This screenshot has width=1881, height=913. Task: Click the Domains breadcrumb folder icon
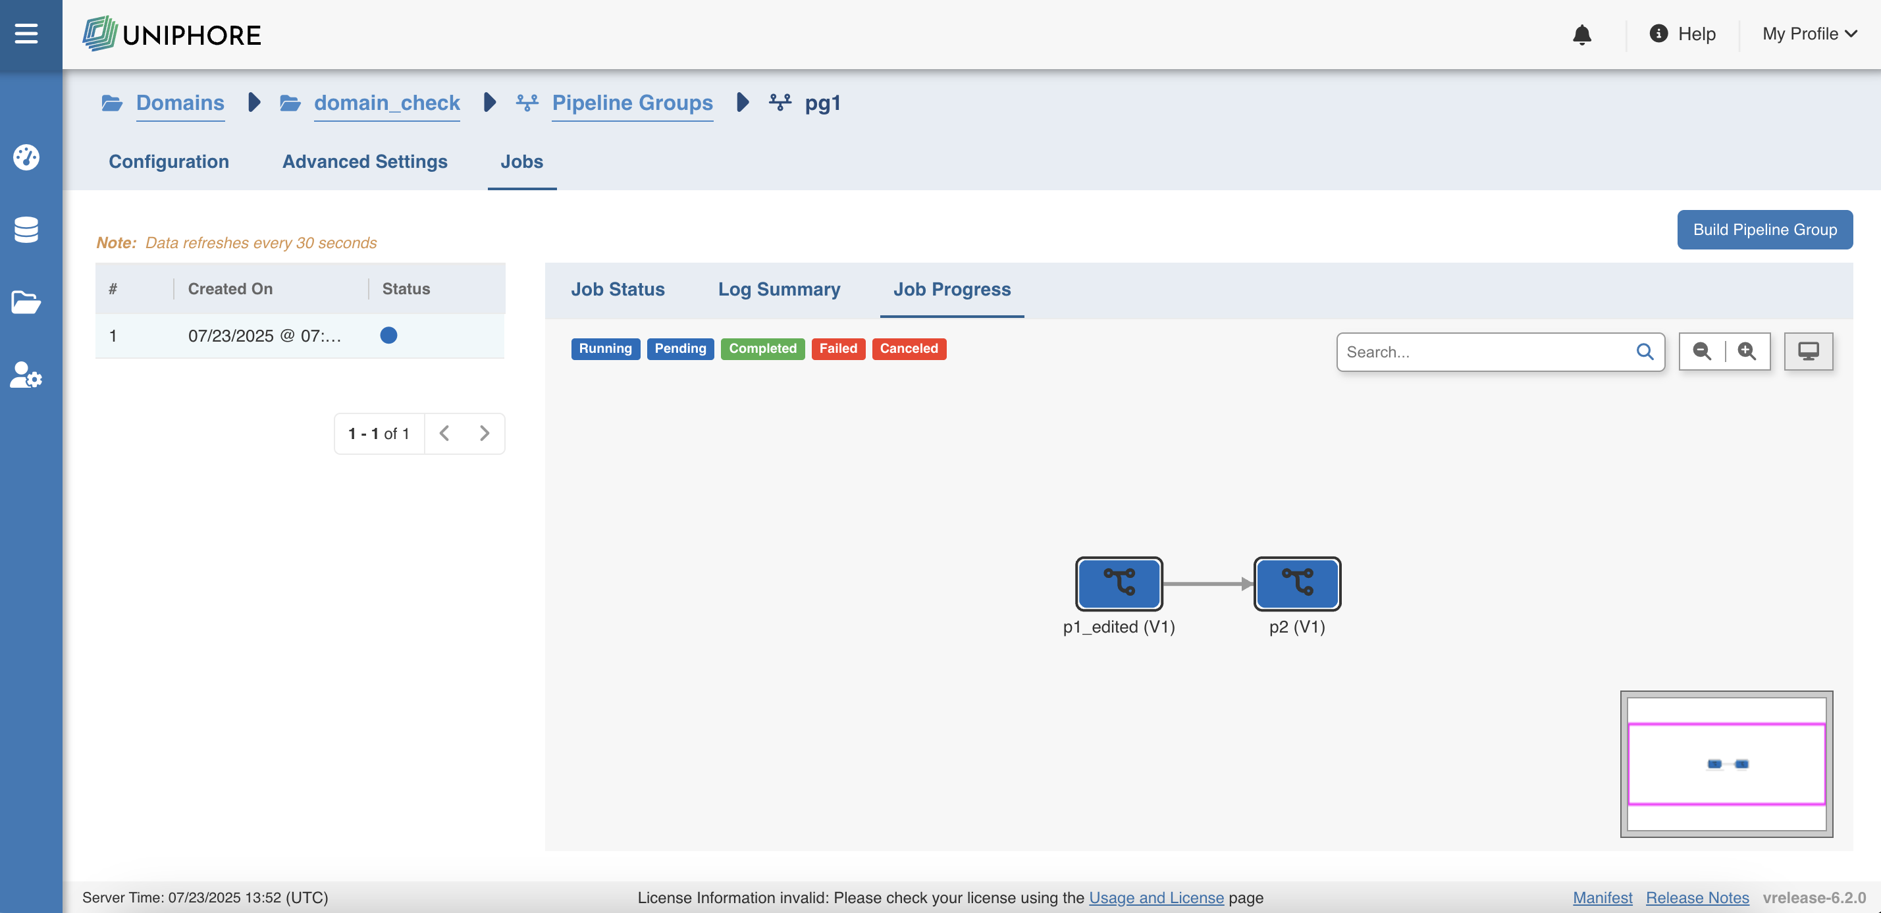tap(113, 103)
